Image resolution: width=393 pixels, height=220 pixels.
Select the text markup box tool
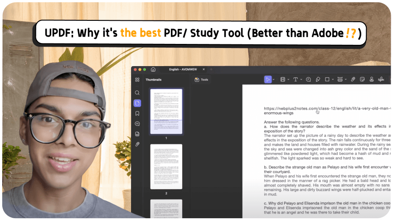[283, 79]
